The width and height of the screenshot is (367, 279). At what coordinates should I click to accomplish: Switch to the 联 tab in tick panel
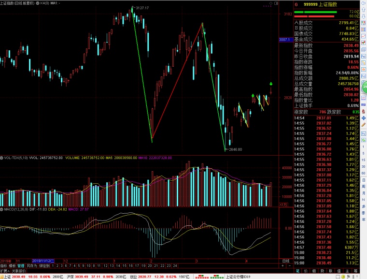(331, 271)
